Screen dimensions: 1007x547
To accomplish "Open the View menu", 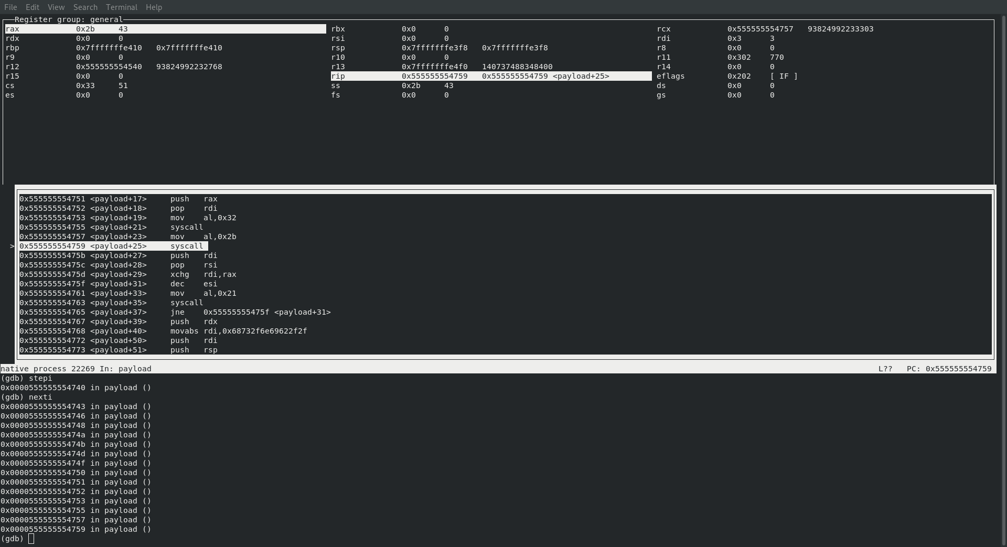I will point(56,7).
